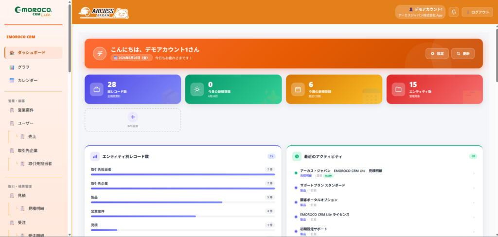This screenshot has width=498, height=237.
Task: Click the clipboard icon next to 売上
Action: click(x=22, y=137)
